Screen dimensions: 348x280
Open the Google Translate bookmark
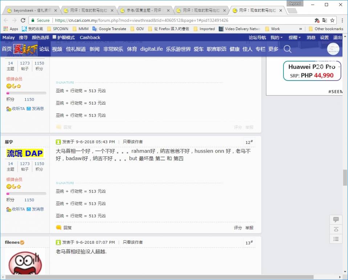click(x=109, y=29)
